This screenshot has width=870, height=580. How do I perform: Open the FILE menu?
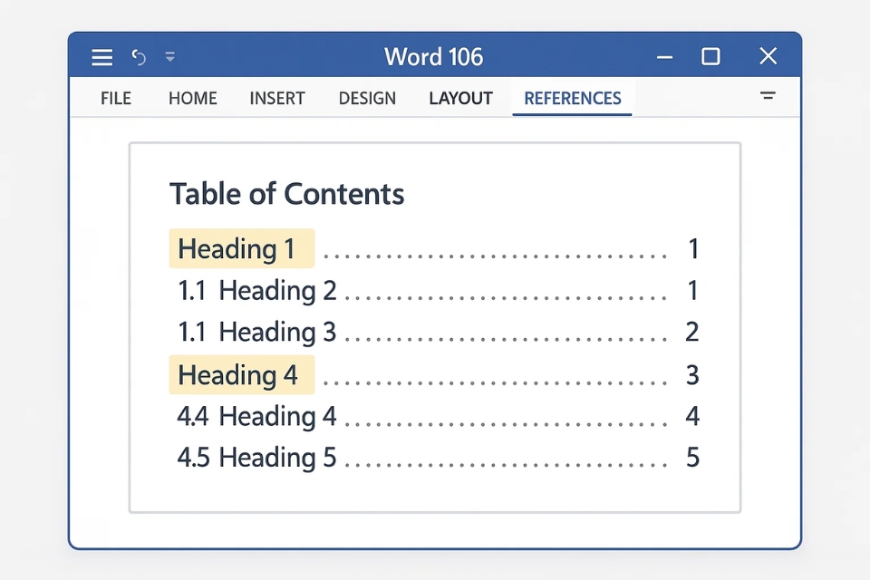click(x=116, y=98)
